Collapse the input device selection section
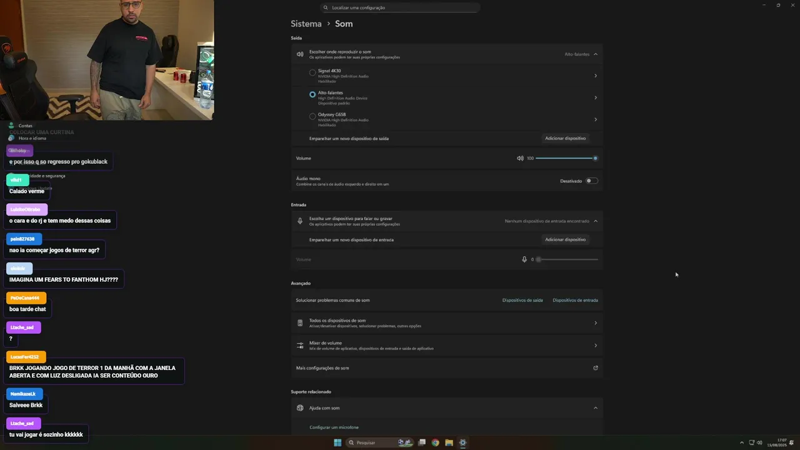Viewport: 800px width, 450px height. point(596,221)
